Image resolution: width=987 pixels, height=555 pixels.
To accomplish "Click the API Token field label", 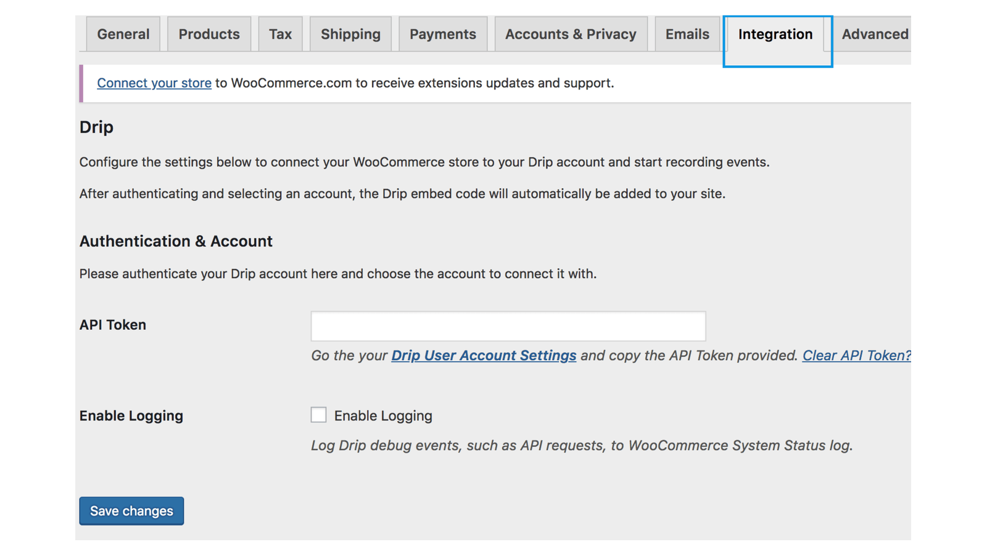I will pos(113,325).
